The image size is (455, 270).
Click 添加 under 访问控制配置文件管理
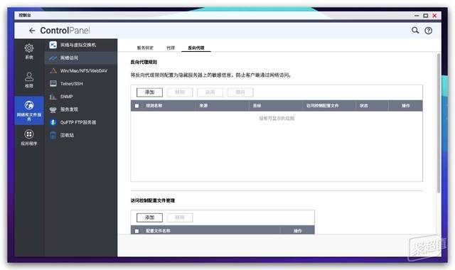click(x=149, y=217)
